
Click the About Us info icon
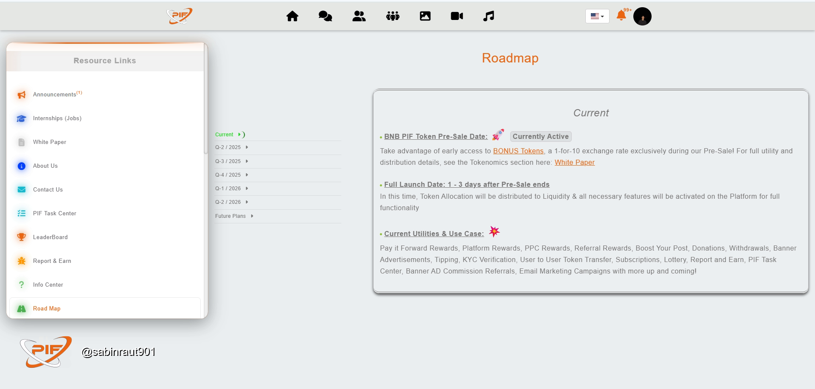click(x=22, y=166)
